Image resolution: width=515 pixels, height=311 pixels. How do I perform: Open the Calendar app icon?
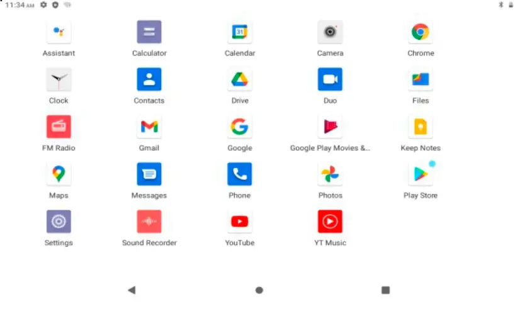coord(240,32)
